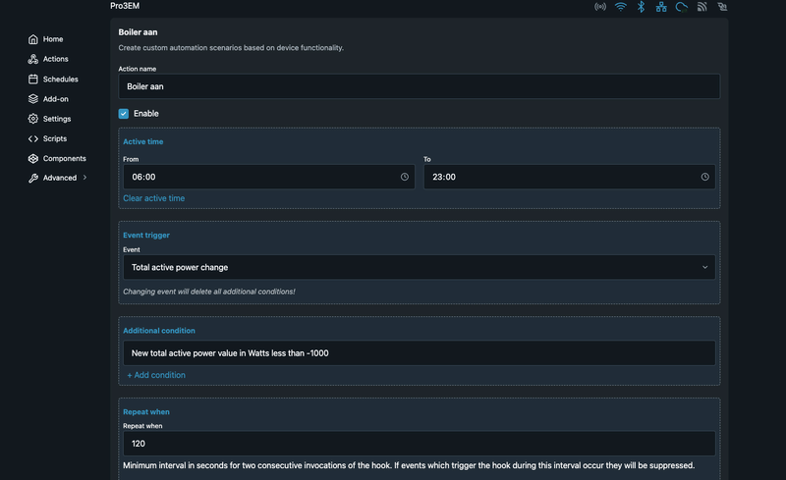This screenshot has height=480, width=786.
Task: Click the Settings gear icon
Action: [x=33, y=119]
